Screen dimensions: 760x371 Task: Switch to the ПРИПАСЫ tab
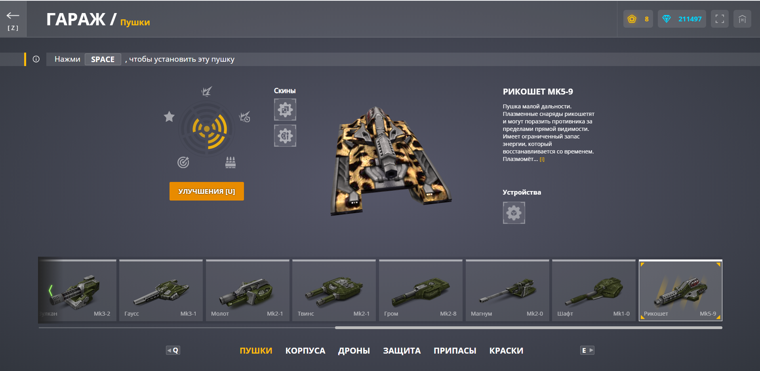(455, 350)
